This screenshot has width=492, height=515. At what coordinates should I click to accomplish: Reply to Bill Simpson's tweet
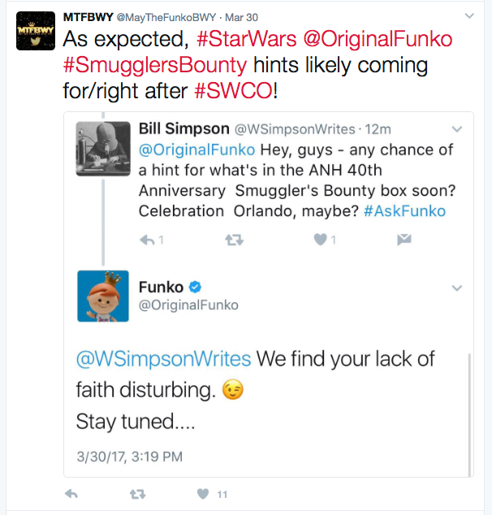point(147,240)
